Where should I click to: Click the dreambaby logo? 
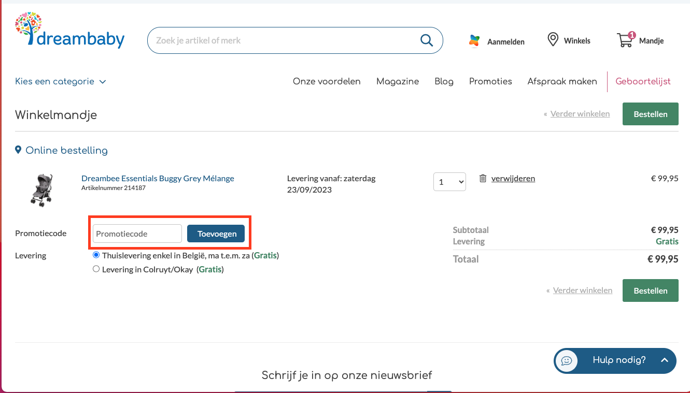pos(69,31)
